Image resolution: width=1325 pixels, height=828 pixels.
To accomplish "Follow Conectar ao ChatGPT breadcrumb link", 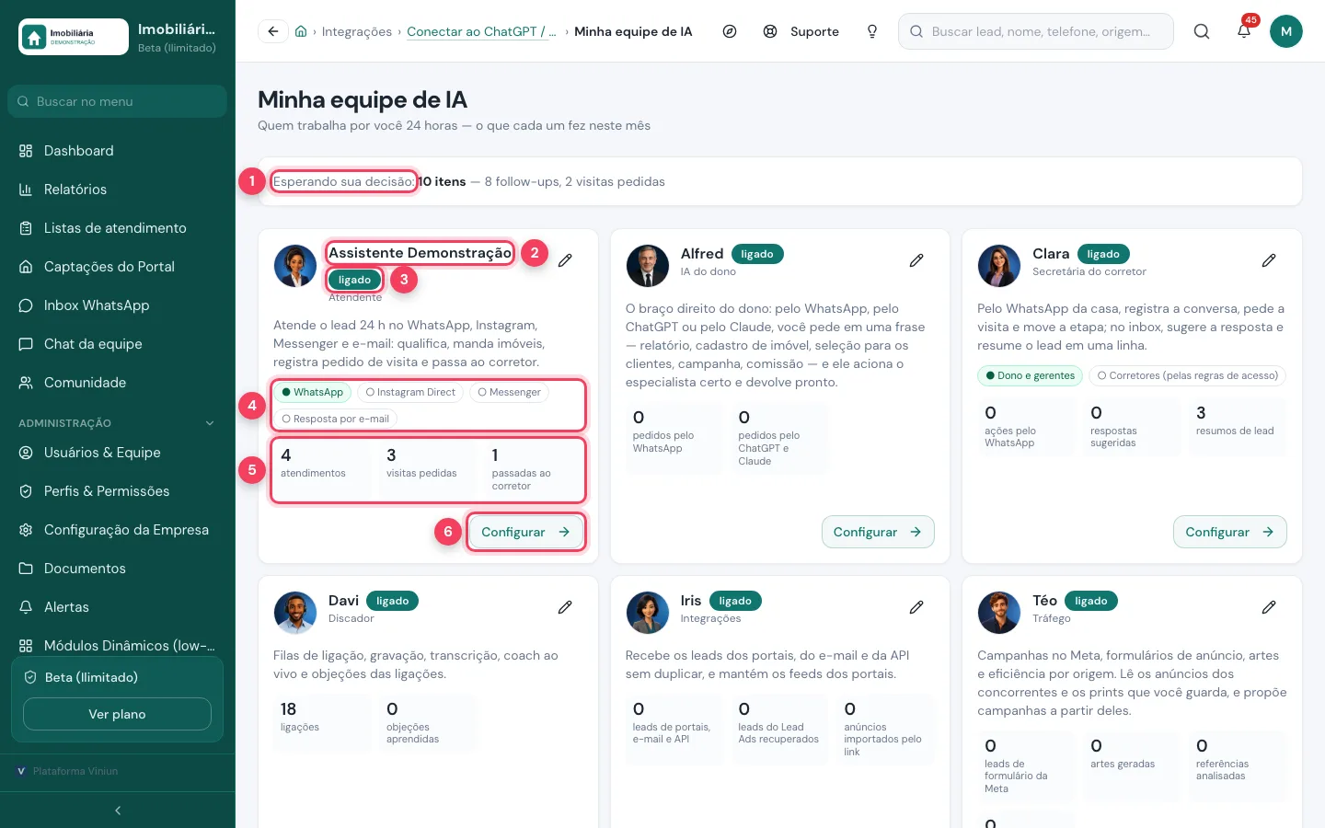I will [481, 31].
